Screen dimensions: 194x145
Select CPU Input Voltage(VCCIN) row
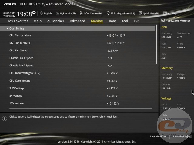(77, 73)
